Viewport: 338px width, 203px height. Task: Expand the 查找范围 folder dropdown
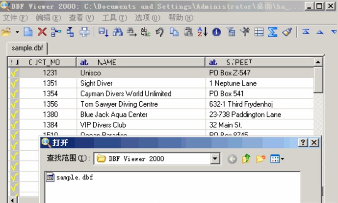pyautogui.click(x=215, y=158)
